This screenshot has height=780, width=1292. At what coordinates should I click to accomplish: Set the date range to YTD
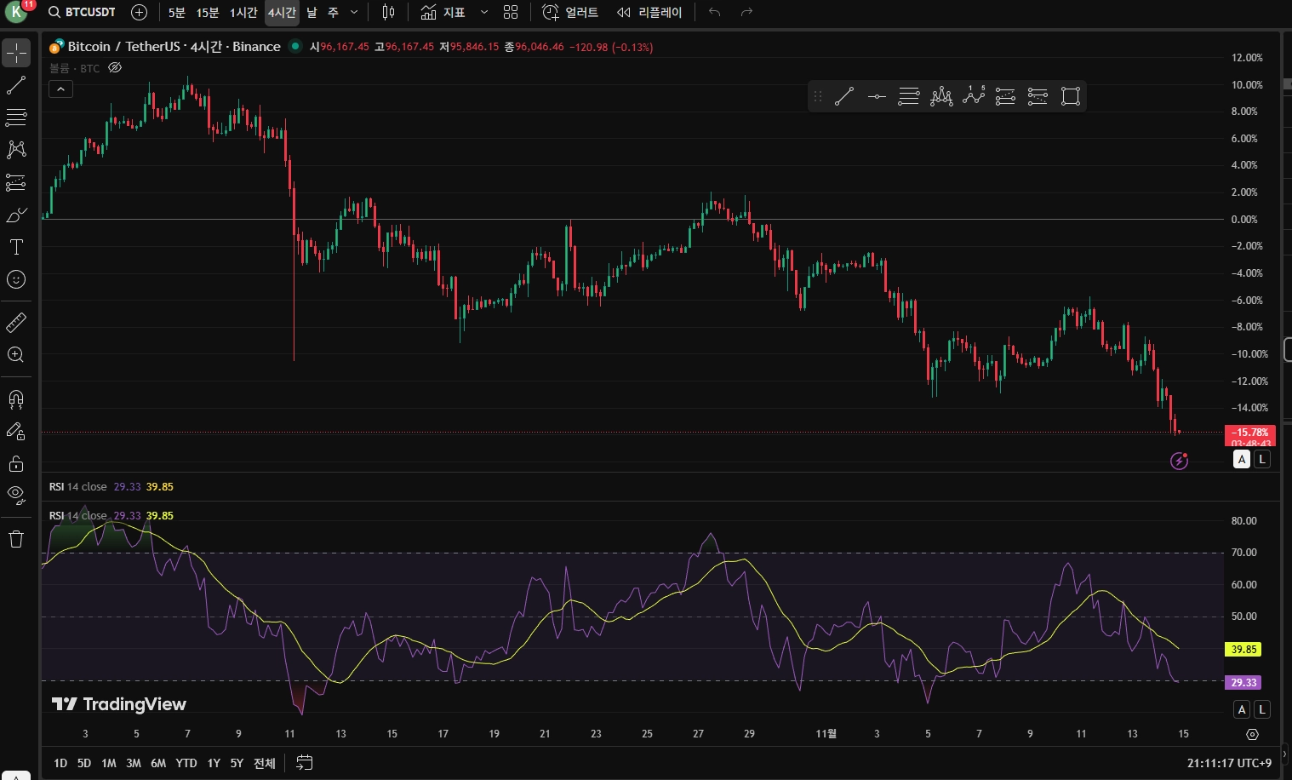(186, 763)
